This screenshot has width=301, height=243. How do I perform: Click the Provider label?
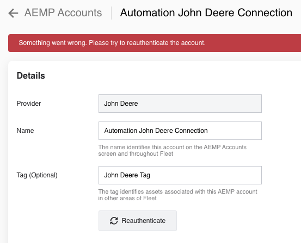click(x=29, y=104)
